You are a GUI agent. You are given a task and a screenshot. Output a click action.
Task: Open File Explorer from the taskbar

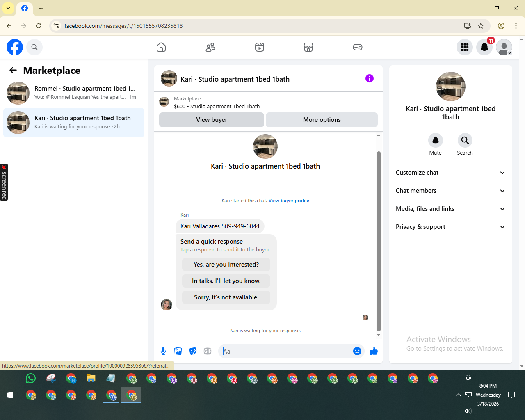[x=91, y=378]
